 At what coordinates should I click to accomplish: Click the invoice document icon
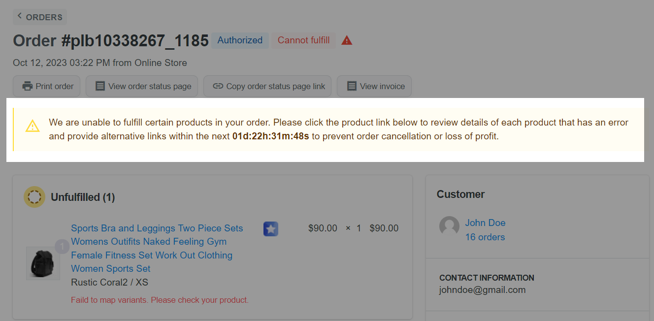352,86
